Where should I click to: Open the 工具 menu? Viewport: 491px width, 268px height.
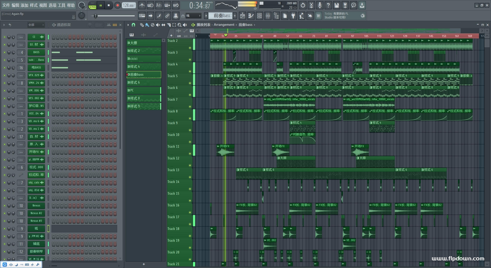click(x=61, y=5)
